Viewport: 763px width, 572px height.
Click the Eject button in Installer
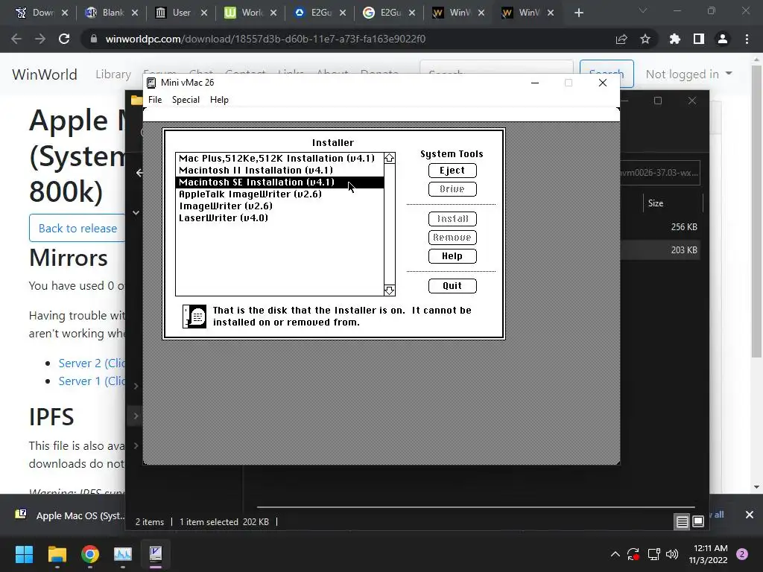pos(452,171)
